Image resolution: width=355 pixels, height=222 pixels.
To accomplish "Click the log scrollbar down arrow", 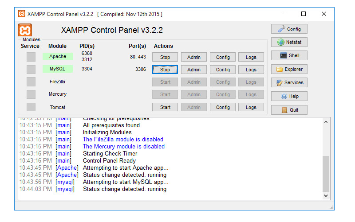I will pos(326,195).
